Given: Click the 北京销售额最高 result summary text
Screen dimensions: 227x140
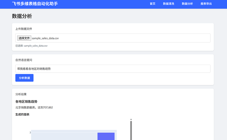Looking at the screenshot, I should [34, 108].
